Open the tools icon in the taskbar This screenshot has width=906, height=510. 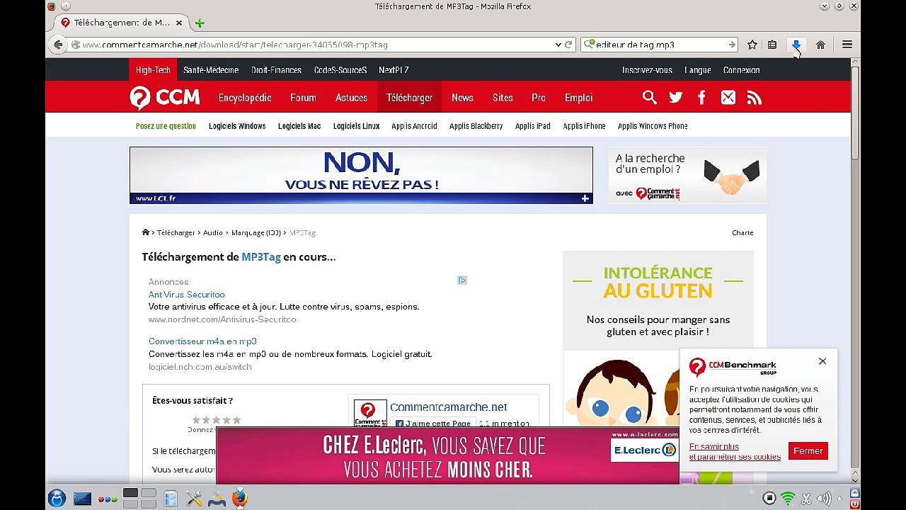[194, 499]
